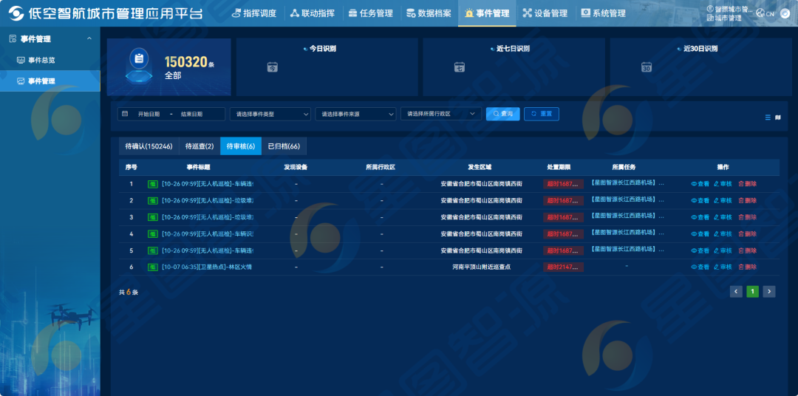
Task: Click the 开始日期 start date field
Action: click(149, 114)
